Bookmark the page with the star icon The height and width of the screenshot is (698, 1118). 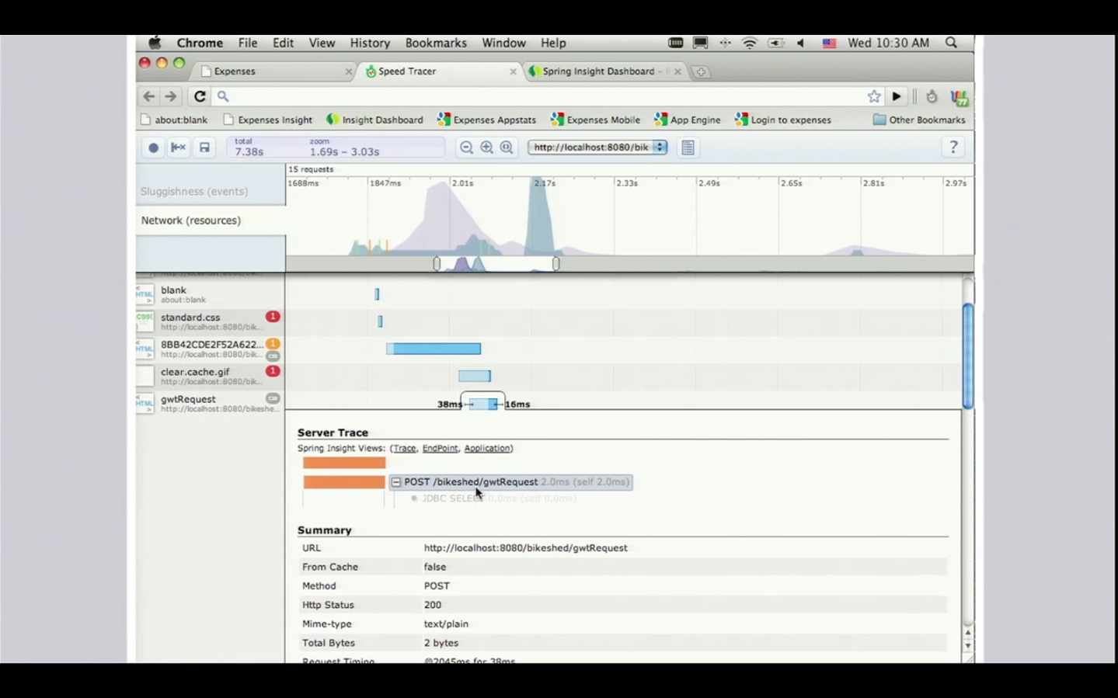874,96
